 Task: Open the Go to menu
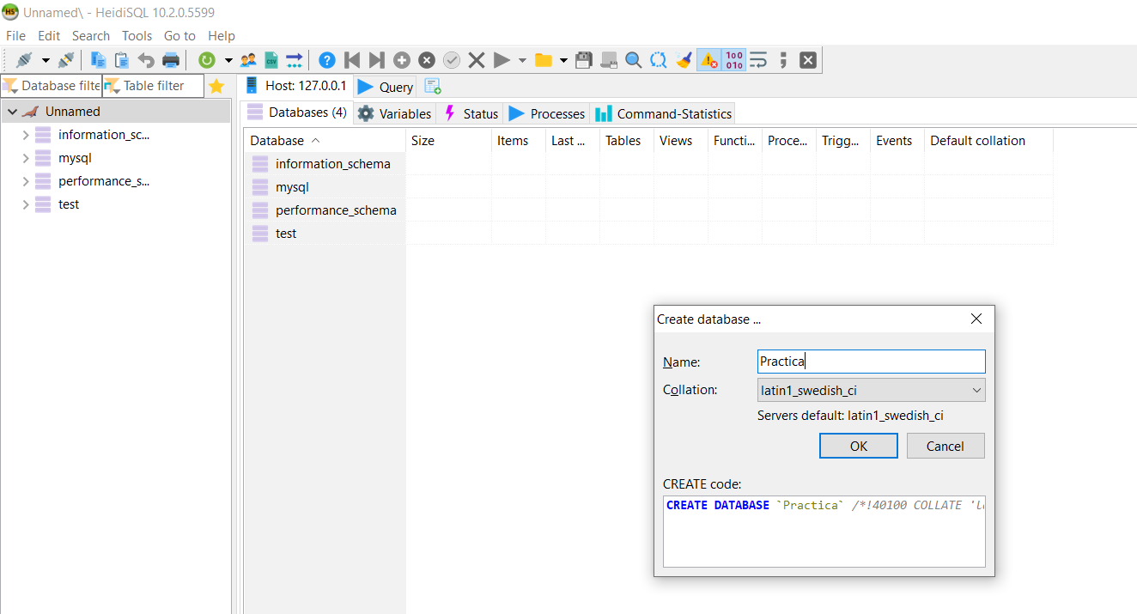(x=179, y=36)
